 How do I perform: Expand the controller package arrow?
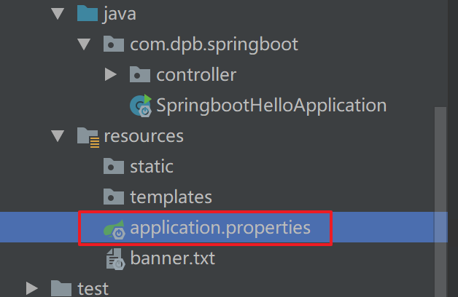[x=110, y=75]
